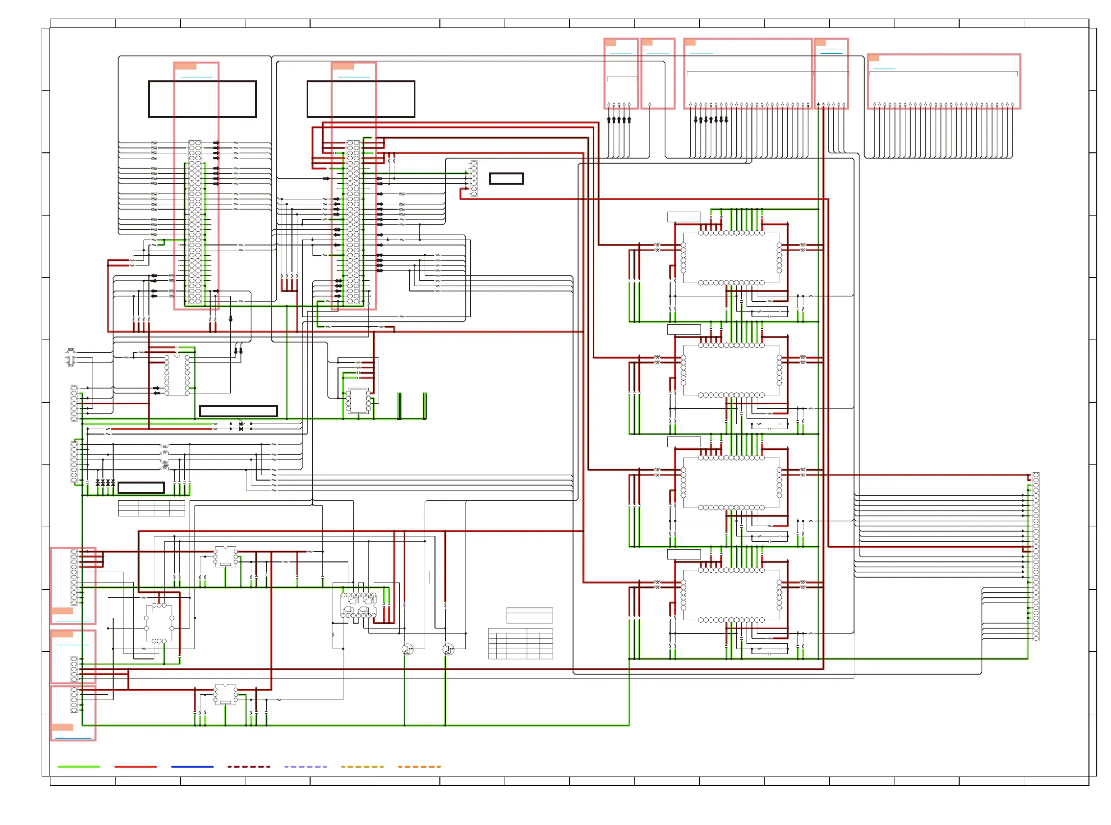Open the blue link in the widest top-right highlighted block
This screenshot has height=825, width=1111.
(x=884, y=69)
